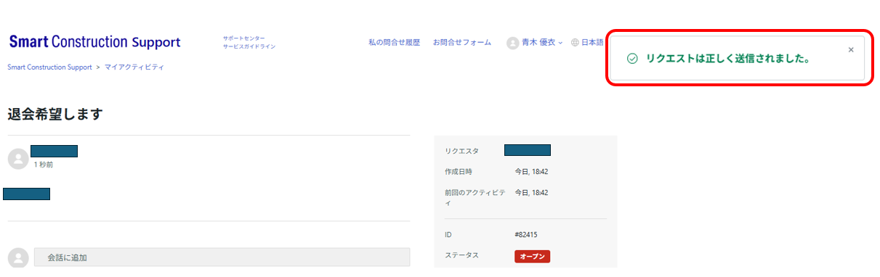Image resolution: width=880 pixels, height=277 pixels.
Task: Open サービスガイドライン link
Action: [x=249, y=46]
